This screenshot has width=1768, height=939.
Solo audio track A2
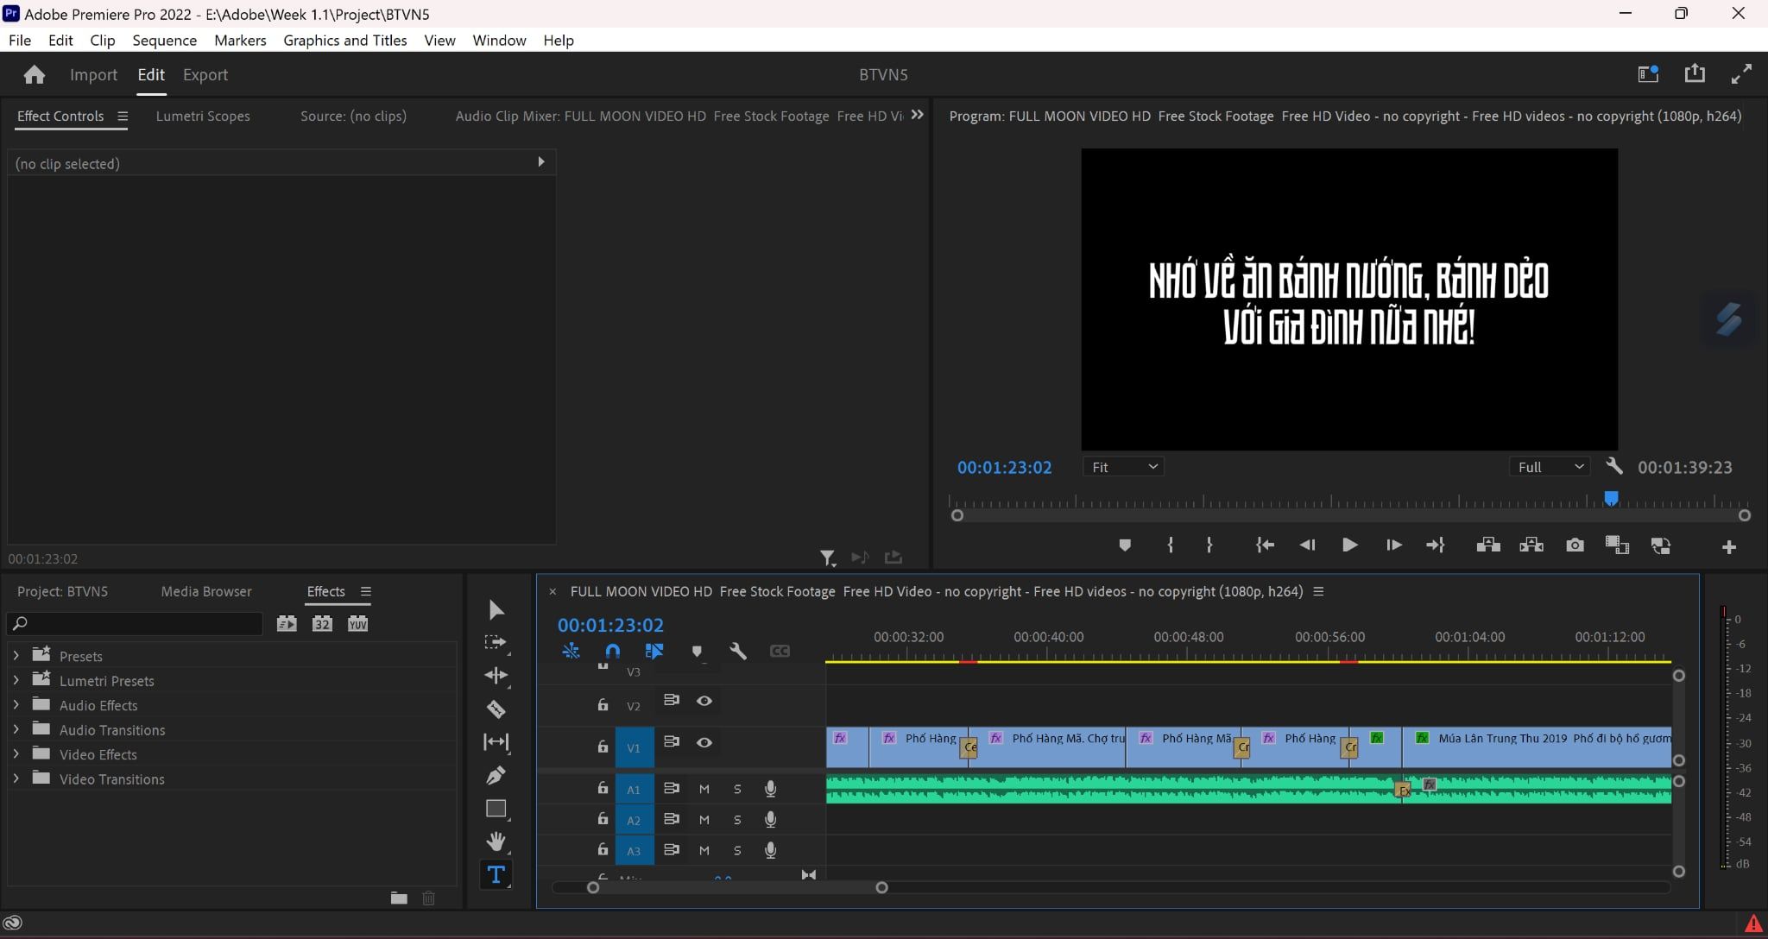click(737, 820)
